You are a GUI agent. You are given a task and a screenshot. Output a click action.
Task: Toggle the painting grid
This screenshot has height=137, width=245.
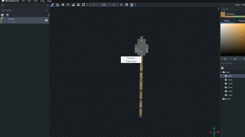[x=132, y=5]
